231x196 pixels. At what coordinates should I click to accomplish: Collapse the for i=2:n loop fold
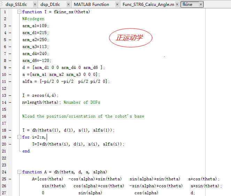click(19, 137)
